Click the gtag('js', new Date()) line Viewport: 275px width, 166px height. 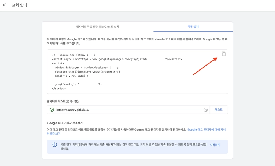(72, 76)
